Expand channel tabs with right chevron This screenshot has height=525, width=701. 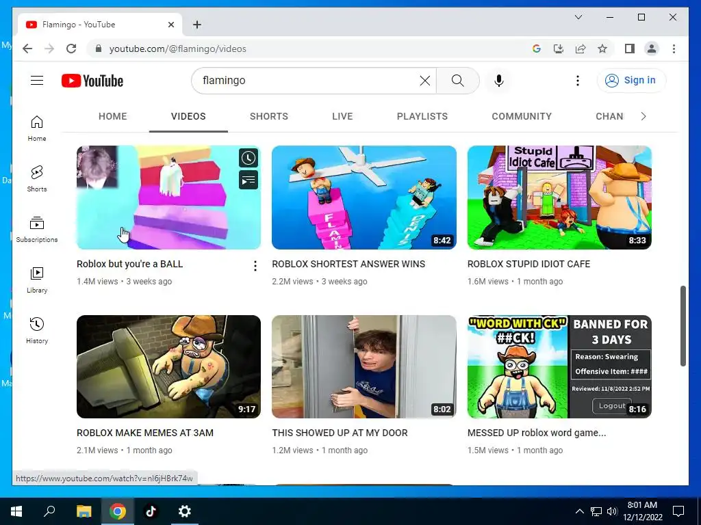click(643, 116)
